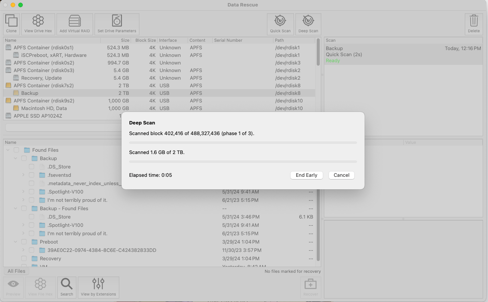488x302 pixels.
Task: Enable the .DS_Store file checkbox
Action: coord(32,167)
